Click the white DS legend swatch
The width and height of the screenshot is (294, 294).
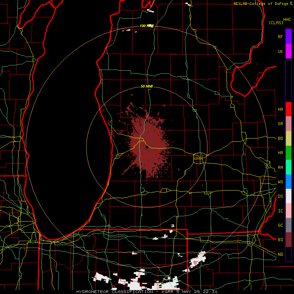[x=288, y=196]
